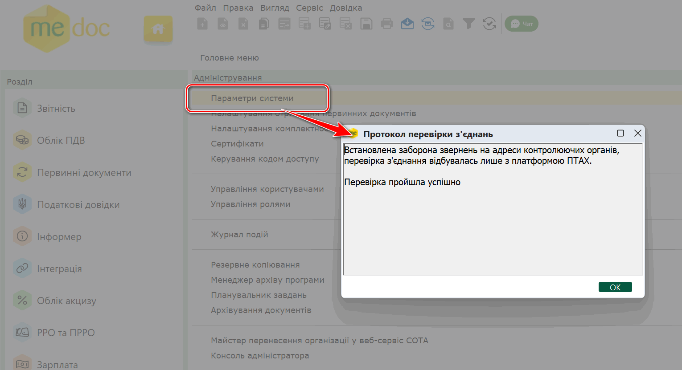This screenshot has width=682, height=370.
Task: Open Планувальник завдань
Action: pyautogui.click(x=259, y=295)
